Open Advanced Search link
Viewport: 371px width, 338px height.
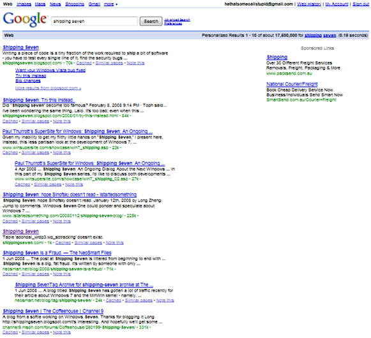(178, 20)
